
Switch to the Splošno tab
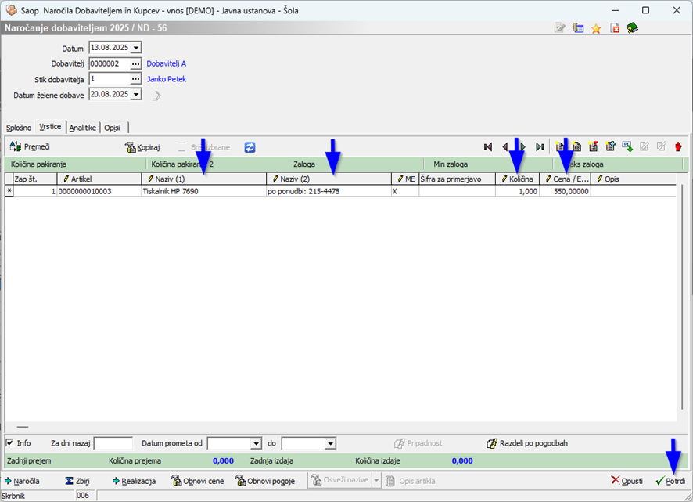(x=19, y=128)
